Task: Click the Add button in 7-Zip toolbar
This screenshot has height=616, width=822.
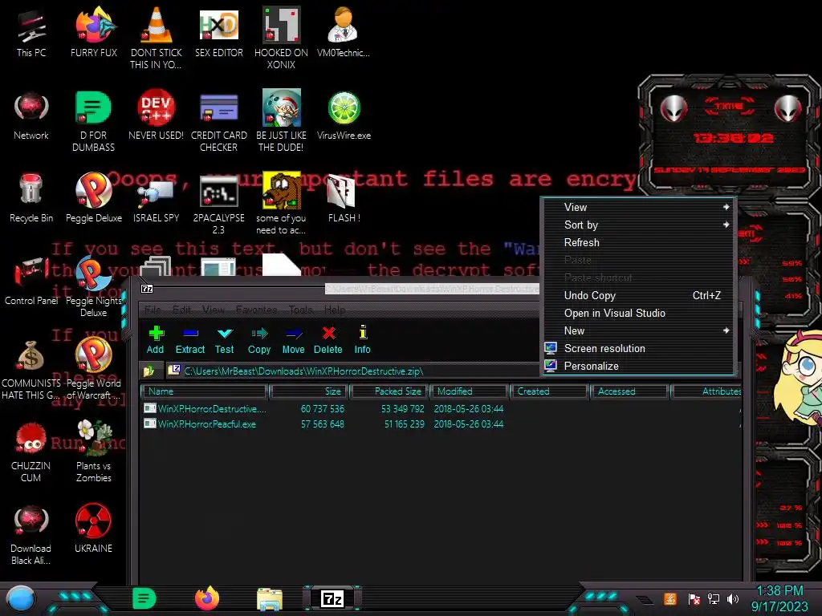Action: (156, 340)
